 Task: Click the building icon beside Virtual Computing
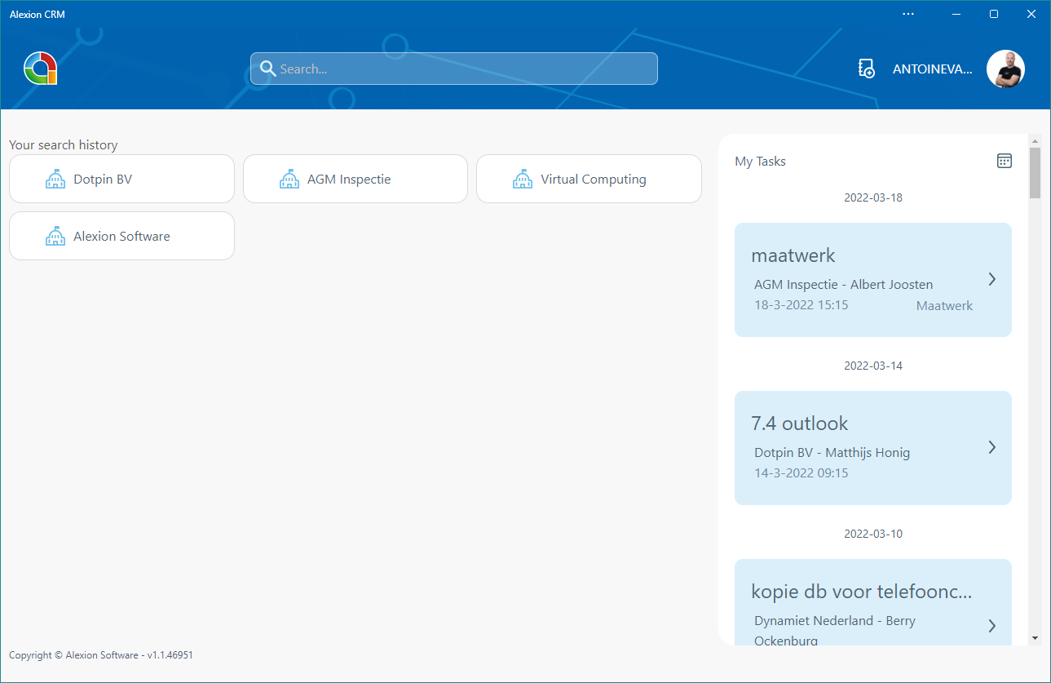pos(523,180)
